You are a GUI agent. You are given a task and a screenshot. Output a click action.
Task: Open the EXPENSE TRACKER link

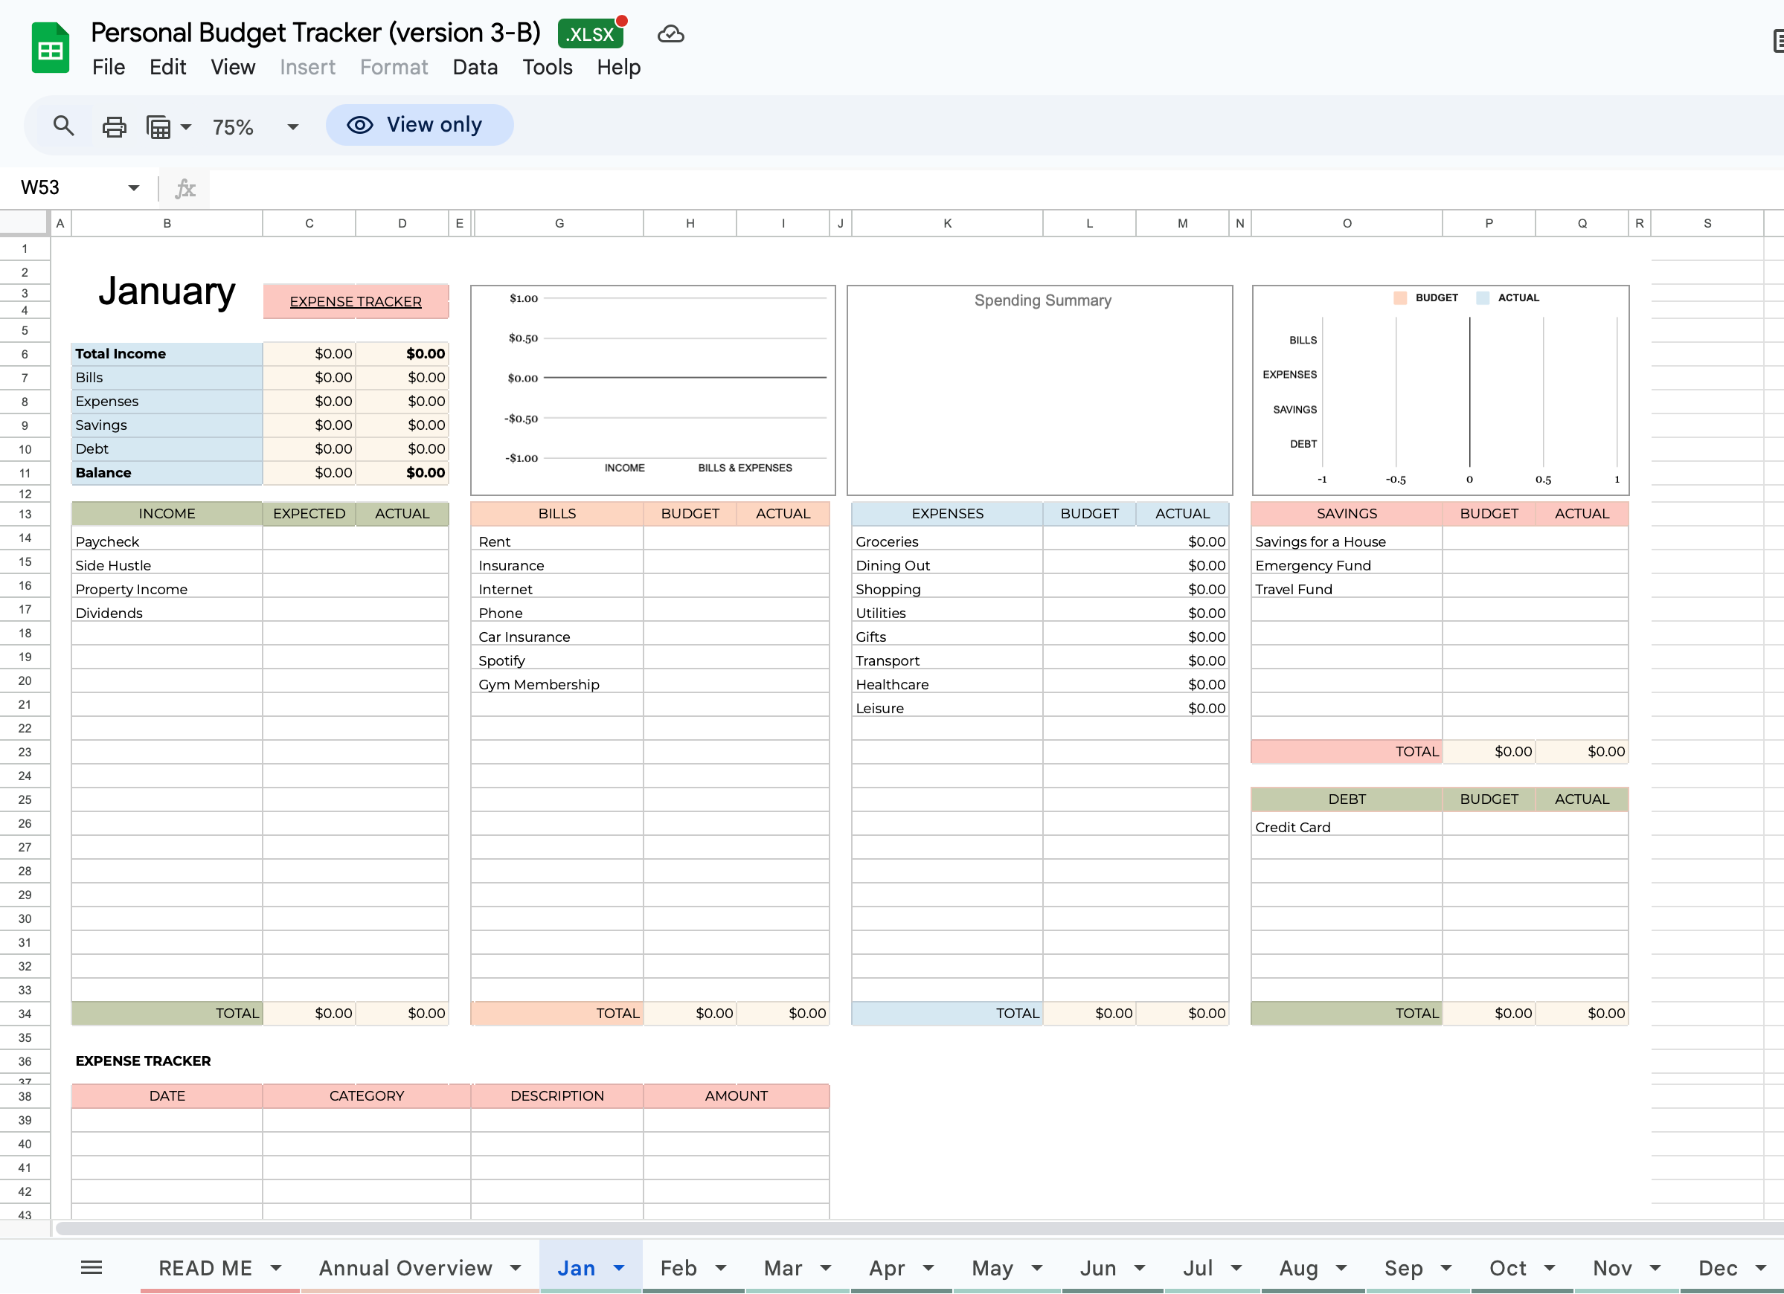coord(356,301)
